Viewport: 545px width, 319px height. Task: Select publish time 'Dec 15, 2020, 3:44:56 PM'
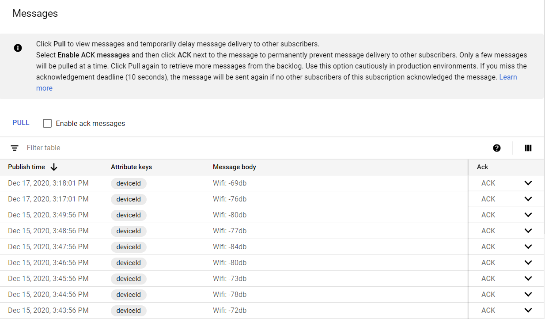(48, 295)
